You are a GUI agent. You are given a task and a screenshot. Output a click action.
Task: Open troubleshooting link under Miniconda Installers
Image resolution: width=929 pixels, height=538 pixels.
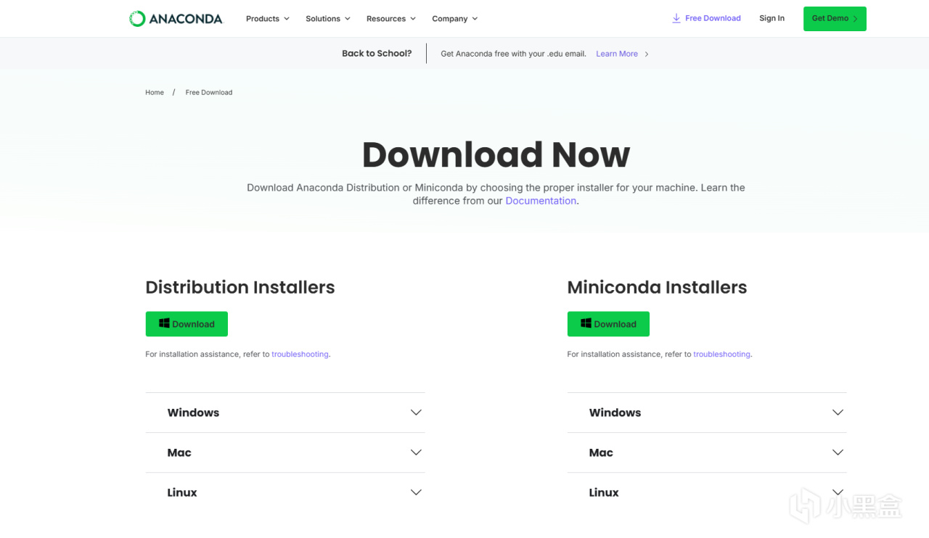pos(722,355)
